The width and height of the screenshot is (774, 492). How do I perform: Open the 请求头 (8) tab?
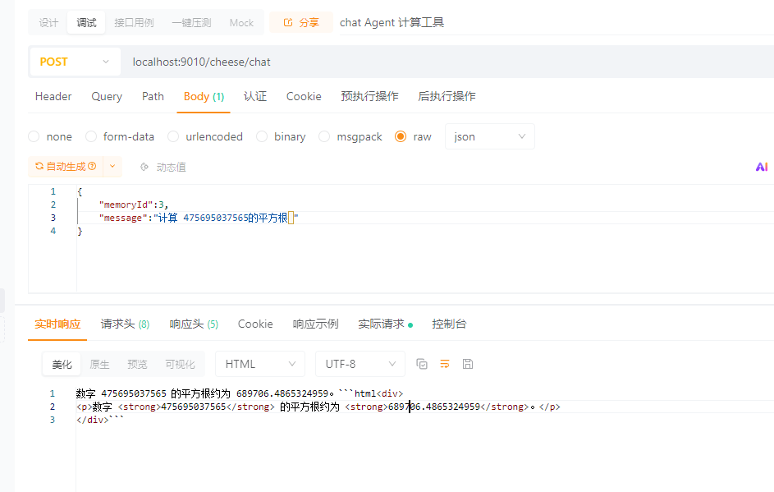click(125, 324)
